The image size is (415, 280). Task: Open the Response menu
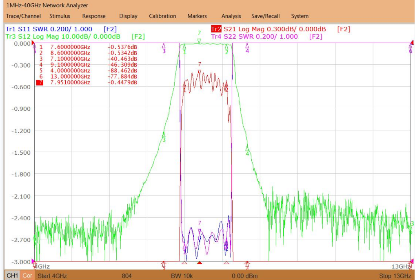tap(94, 16)
